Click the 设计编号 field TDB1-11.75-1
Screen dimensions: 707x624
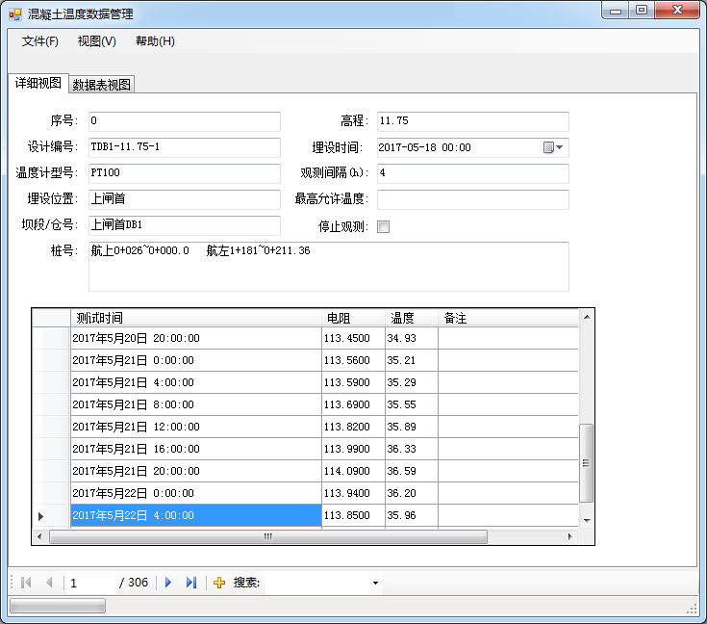click(185, 147)
